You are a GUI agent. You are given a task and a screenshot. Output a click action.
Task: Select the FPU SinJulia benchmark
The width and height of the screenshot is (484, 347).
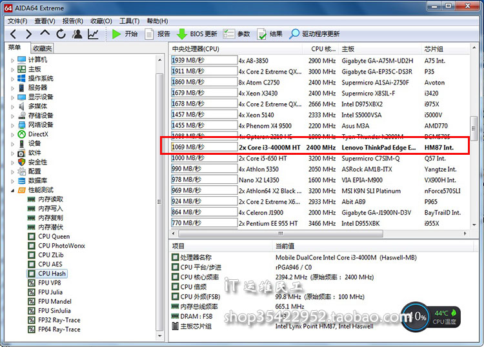(54, 311)
